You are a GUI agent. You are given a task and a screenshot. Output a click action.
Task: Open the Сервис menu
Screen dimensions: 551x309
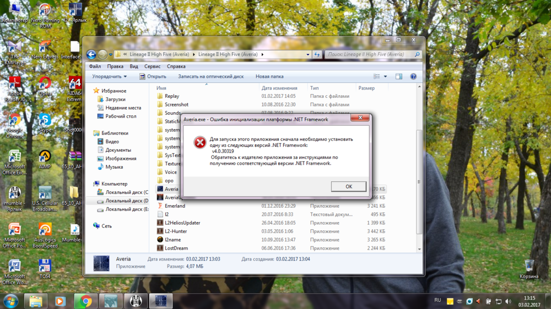[152, 67]
